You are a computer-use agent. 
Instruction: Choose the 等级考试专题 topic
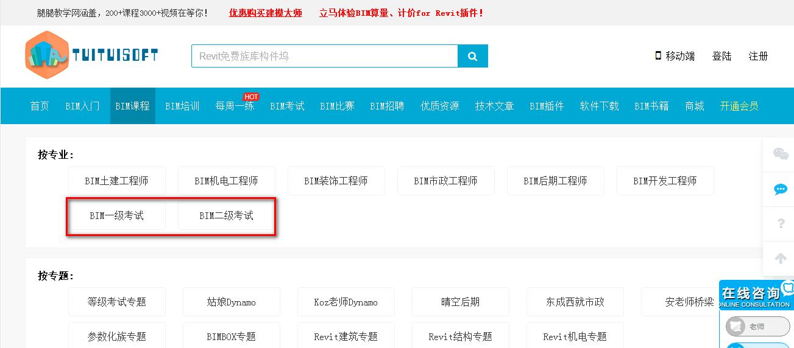click(x=117, y=302)
